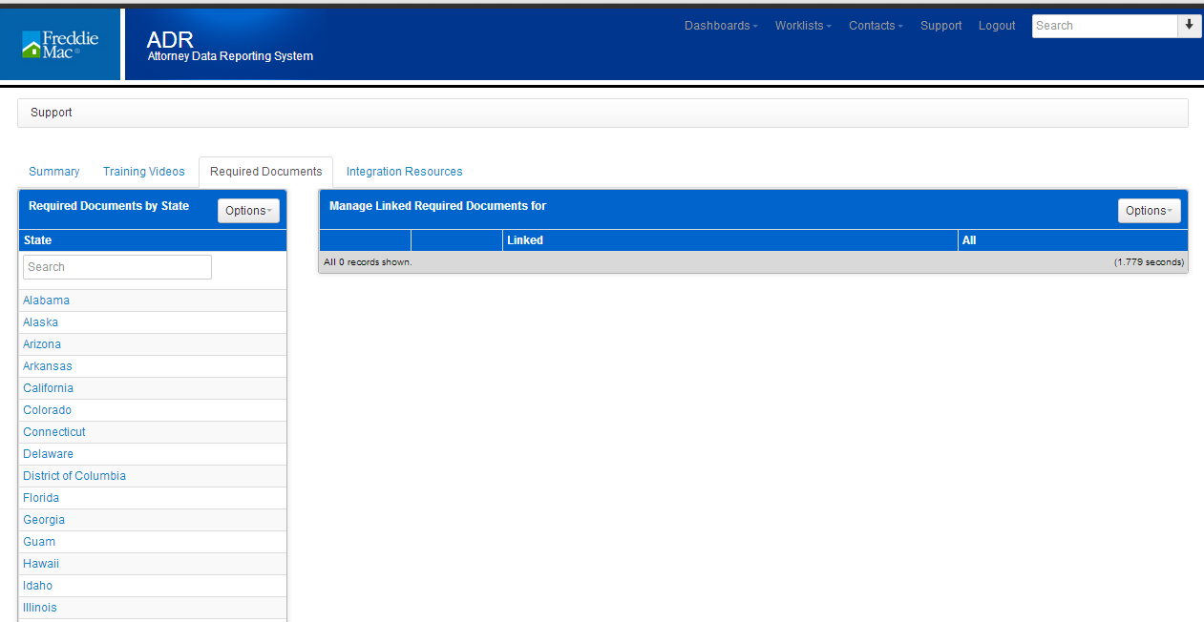Select Arizona from the state list
This screenshot has width=1204, height=622.
(42, 344)
